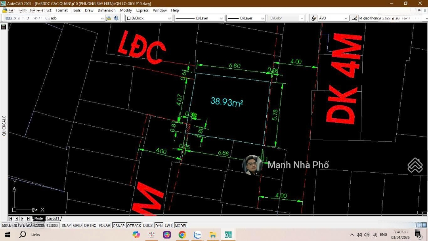The image size is (428, 241).
Task: Toggle the GRID display button
Action: [x=77, y=226]
